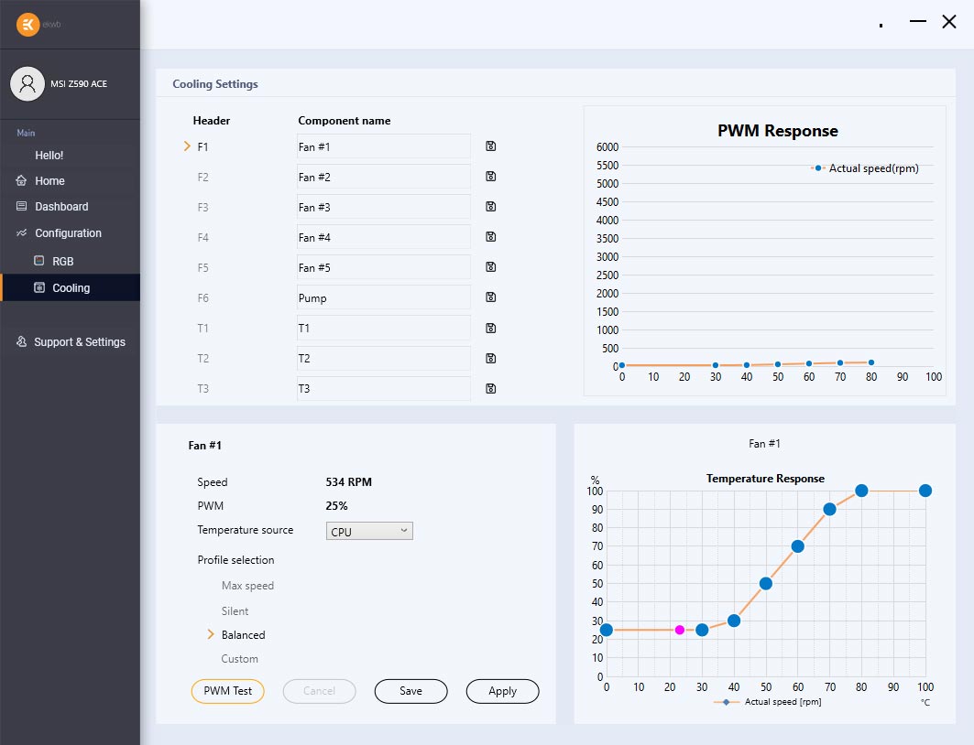
Task: Select the Silent profile
Action: [x=235, y=611]
